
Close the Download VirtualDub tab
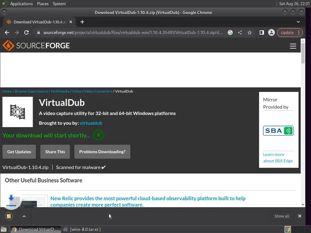coord(71,22)
